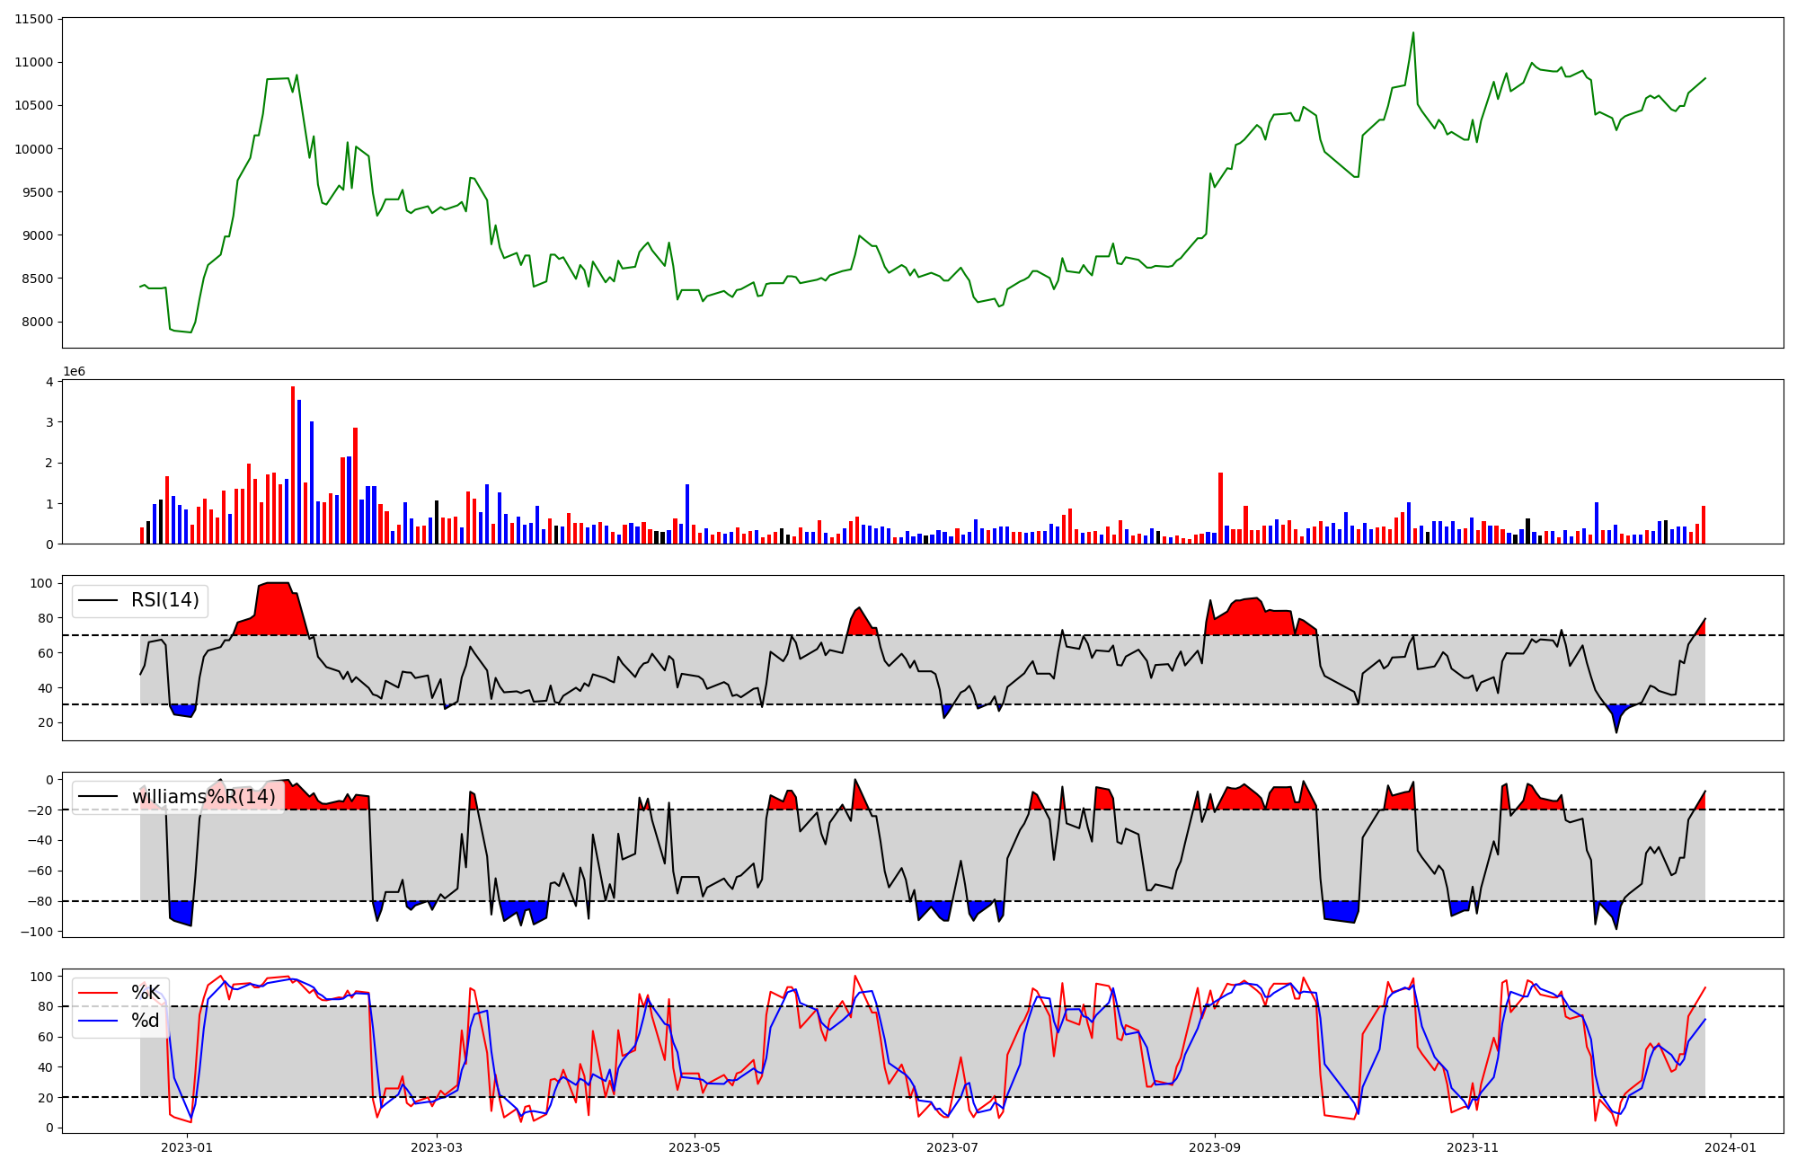Click the red %K legend line swatch

point(99,993)
